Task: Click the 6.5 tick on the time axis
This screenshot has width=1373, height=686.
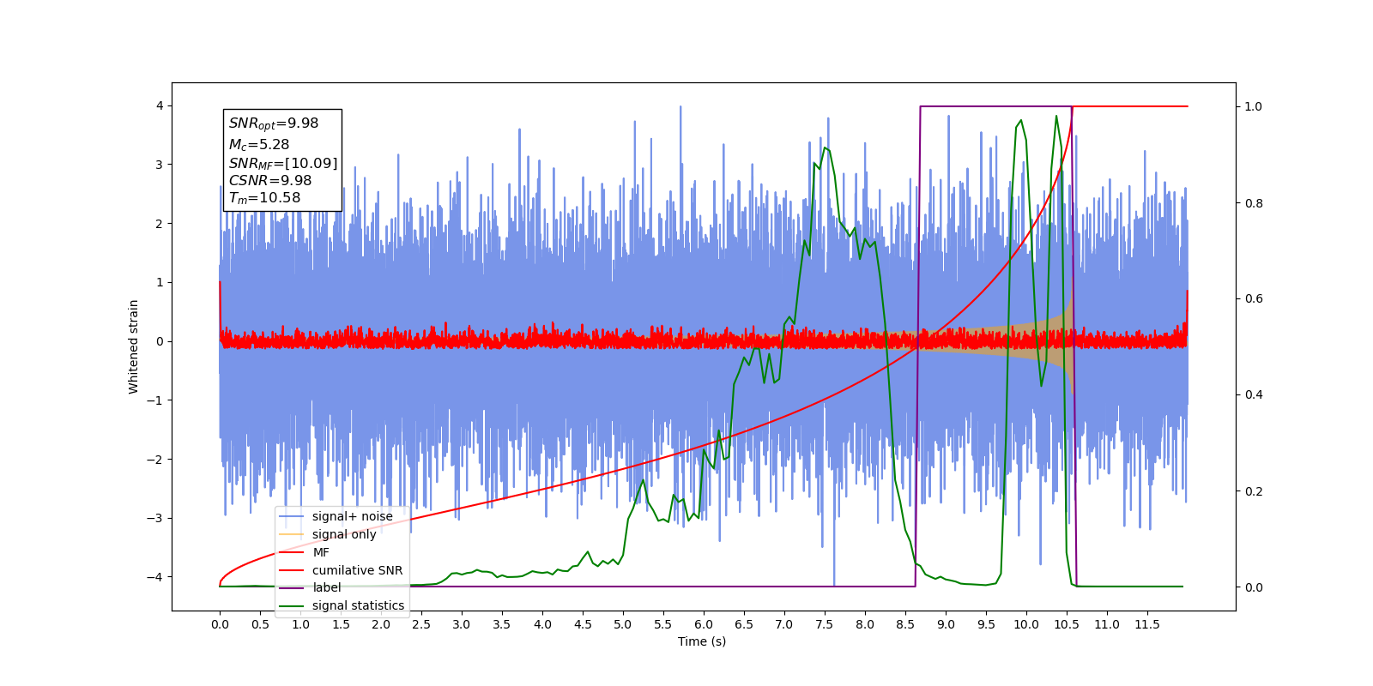Action: click(x=744, y=624)
